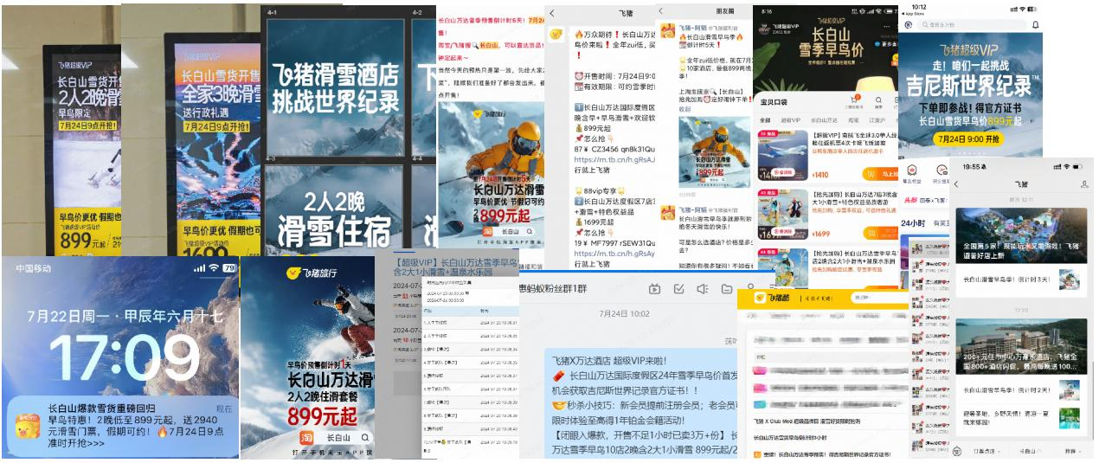Click the 飞猪旅行 logo on the snowboarder poster
This screenshot has width=1099, height=463.
313,273
